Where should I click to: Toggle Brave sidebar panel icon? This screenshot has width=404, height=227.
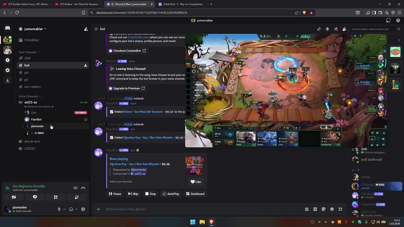click(x=374, y=13)
